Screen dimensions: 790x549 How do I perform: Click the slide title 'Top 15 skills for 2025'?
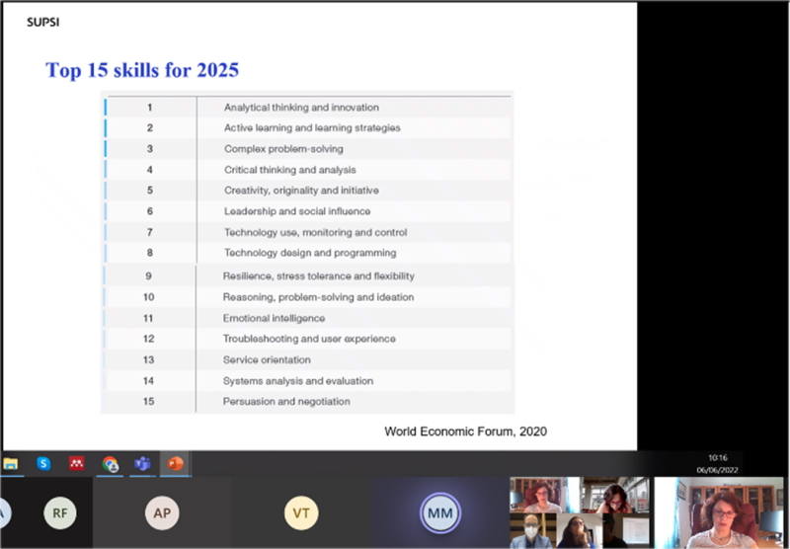(142, 70)
